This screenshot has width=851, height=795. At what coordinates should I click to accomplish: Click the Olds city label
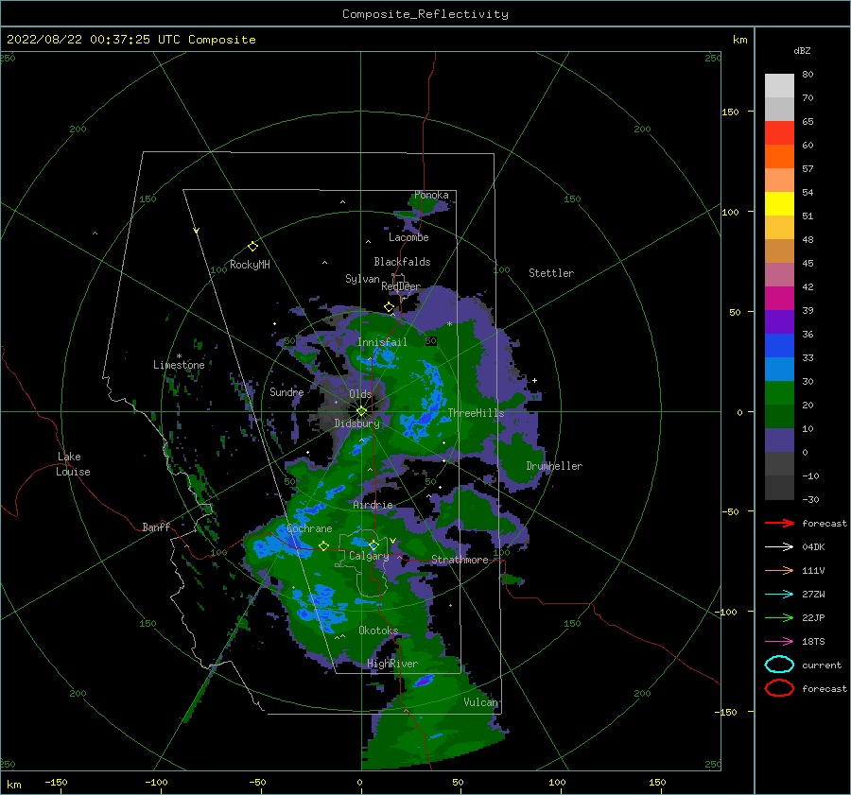(360, 394)
